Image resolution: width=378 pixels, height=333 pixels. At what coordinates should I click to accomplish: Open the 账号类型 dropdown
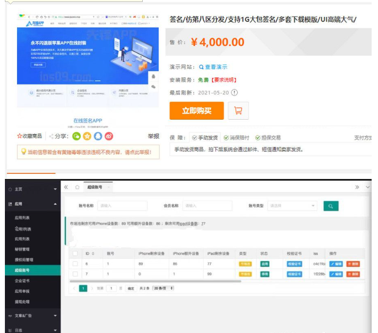pos(292,206)
